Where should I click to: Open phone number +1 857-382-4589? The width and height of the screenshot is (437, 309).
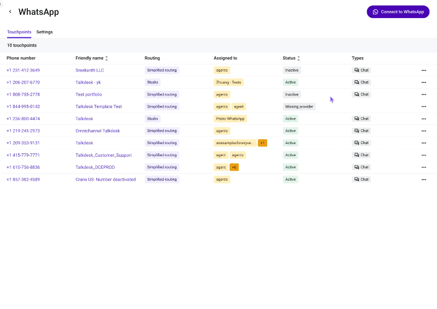(23, 180)
